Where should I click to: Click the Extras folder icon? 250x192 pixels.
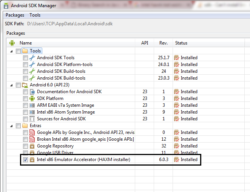coord(25,126)
